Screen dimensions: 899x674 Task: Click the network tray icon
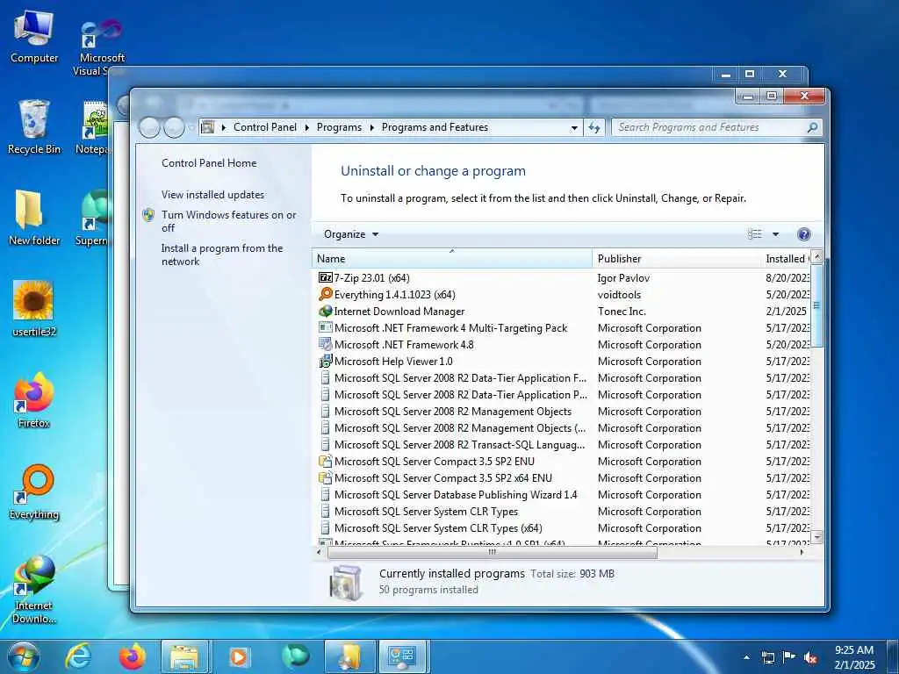pyautogui.click(x=767, y=657)
